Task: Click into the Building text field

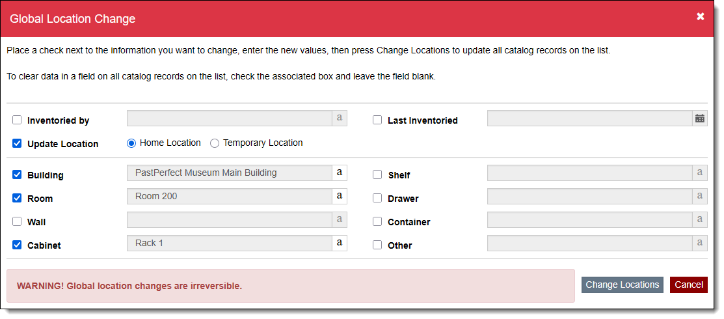Action: [x=229, y=173]
